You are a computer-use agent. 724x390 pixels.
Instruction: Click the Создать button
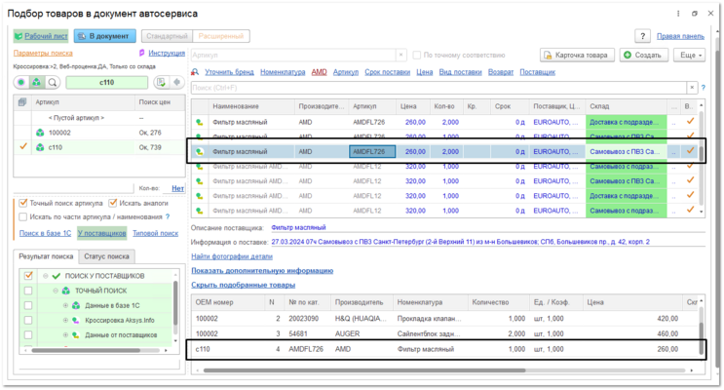click(643, 55)
